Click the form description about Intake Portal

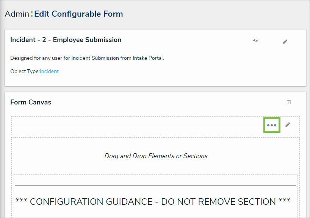pos(87,58)
